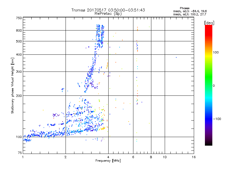Click the isolated blue data point near 12 MHz
The width and height of the screenshot is (228, 171).
pyautogui.click(x=176, y=58)
